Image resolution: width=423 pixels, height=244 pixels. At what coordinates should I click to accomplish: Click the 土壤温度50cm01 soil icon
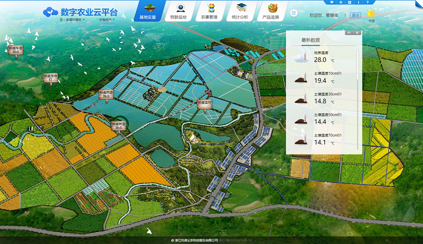point(301,119)
